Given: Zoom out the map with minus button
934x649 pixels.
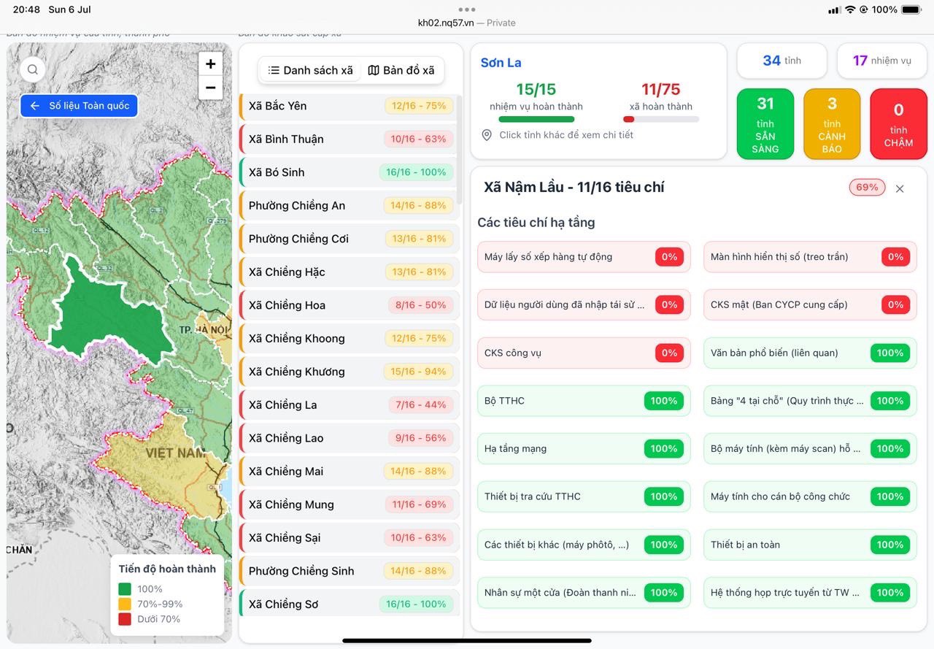Looking at the screenshot, I should [210, 88].
